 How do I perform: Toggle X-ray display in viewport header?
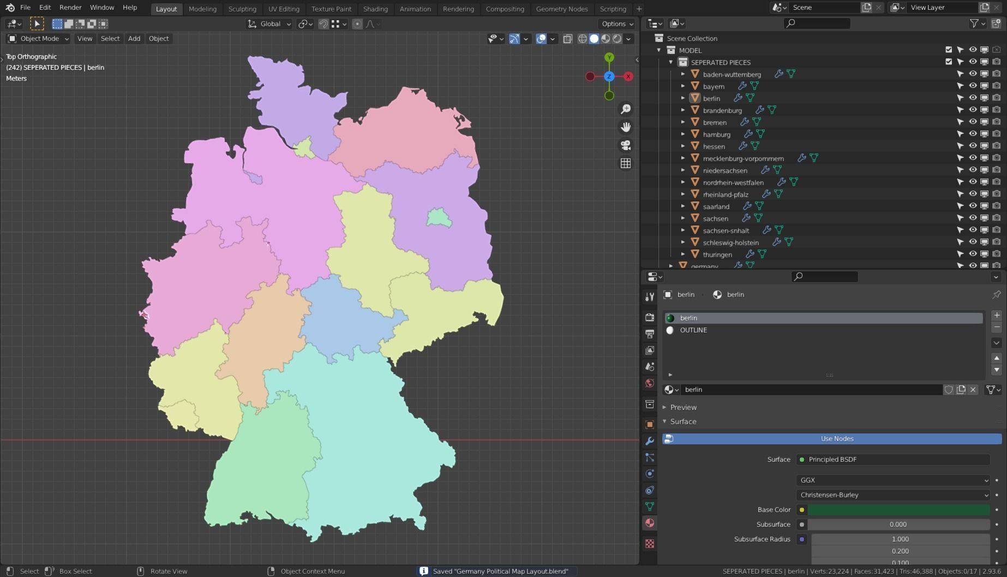point(567,39)
